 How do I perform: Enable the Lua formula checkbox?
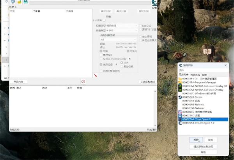click(x=141, y=25)
